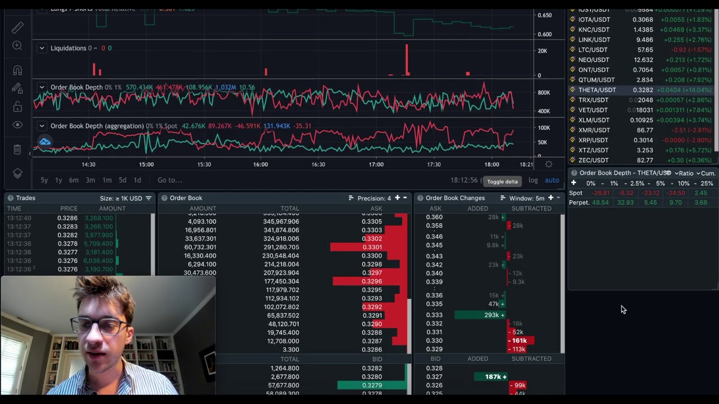
Task: Collapse the Order Book Depth pane
Action: [42, 88]
